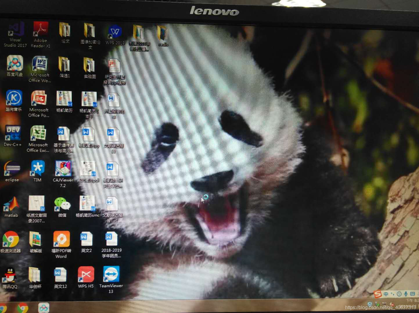This screenshot has height=313, width=419.
Task: Open the CAJViewer 7.2 shortcut
Action: (63, 174)
